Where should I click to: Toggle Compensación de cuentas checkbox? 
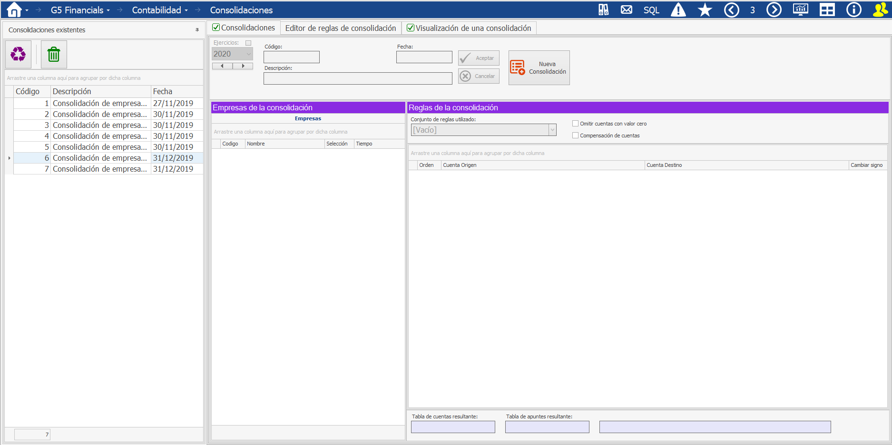click(575, 135)
